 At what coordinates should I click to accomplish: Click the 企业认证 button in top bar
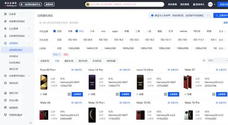223,4
